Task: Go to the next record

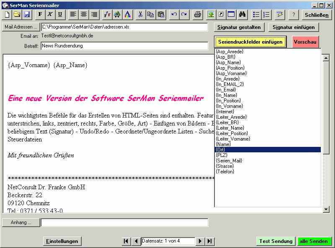Action: tap(200, 241)
